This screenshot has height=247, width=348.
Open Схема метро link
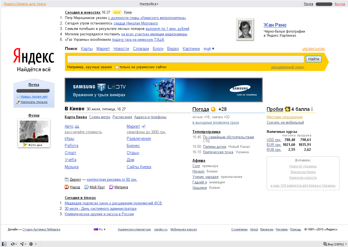point(100,117)
